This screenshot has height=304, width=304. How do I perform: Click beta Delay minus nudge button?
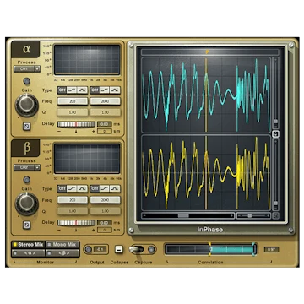coord(59,230)
